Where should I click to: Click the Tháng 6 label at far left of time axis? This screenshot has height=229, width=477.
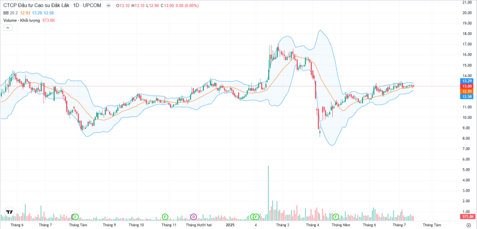point(17,225)
